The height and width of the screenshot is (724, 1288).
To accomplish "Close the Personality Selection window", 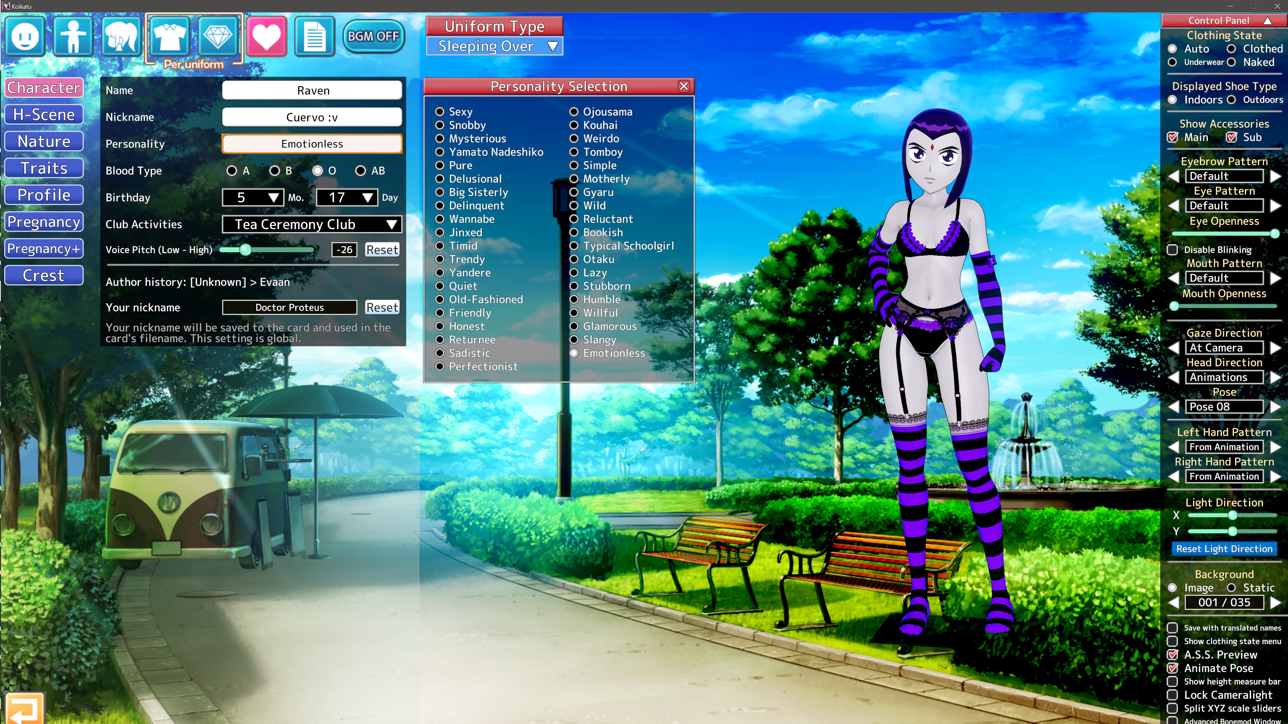I will click(684, 86).
